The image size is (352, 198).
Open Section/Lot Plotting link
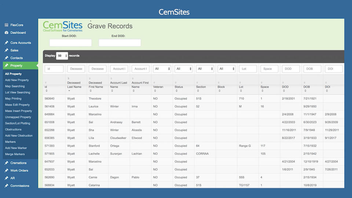coord(18,123)
